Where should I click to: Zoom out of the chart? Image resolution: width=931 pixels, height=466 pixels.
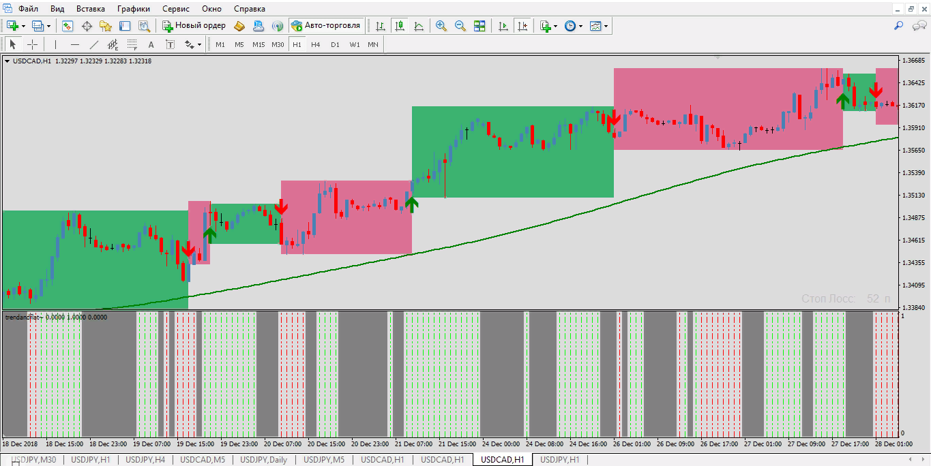pyautogui.click(x=460, y=26)
